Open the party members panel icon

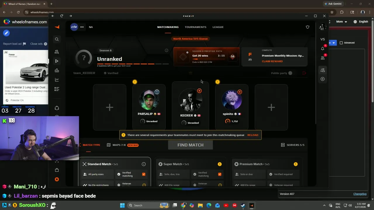[x=323, y=70]
